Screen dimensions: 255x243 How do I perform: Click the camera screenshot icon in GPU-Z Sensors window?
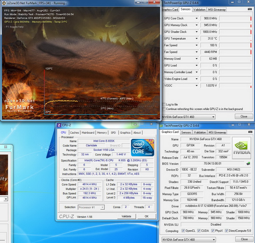(x=250, y=9)
